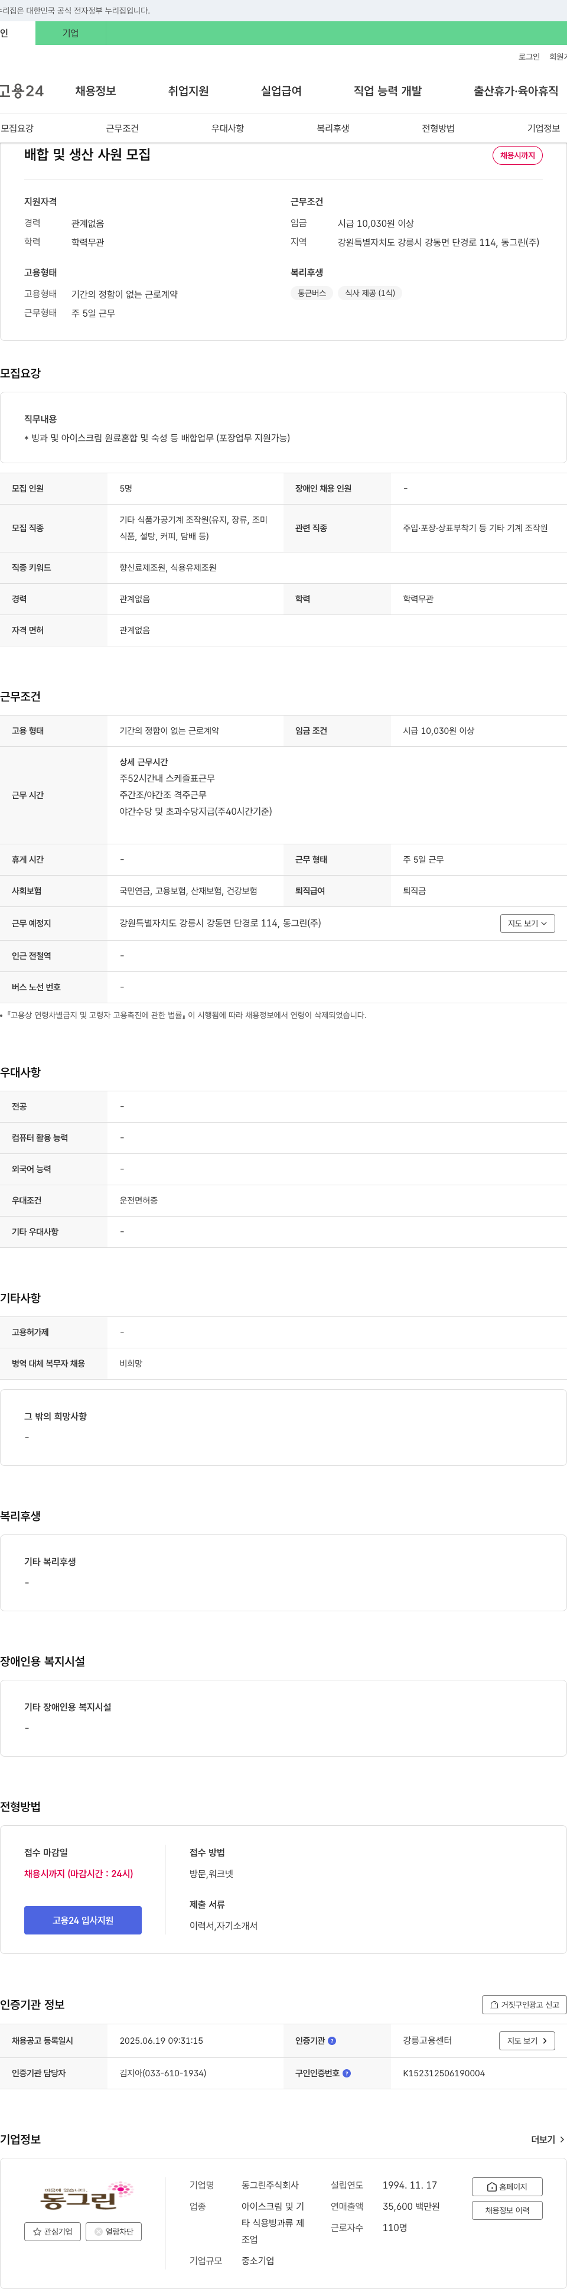Click the 채용시까지 badge
This screenshot has width=567, height=2289.
coord(517,155)
